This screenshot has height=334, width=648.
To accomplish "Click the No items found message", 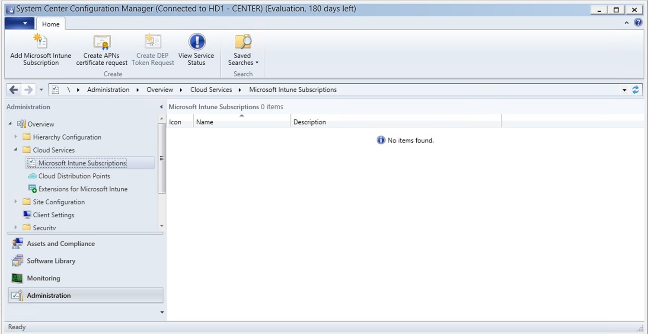I will tap(405, 140).
